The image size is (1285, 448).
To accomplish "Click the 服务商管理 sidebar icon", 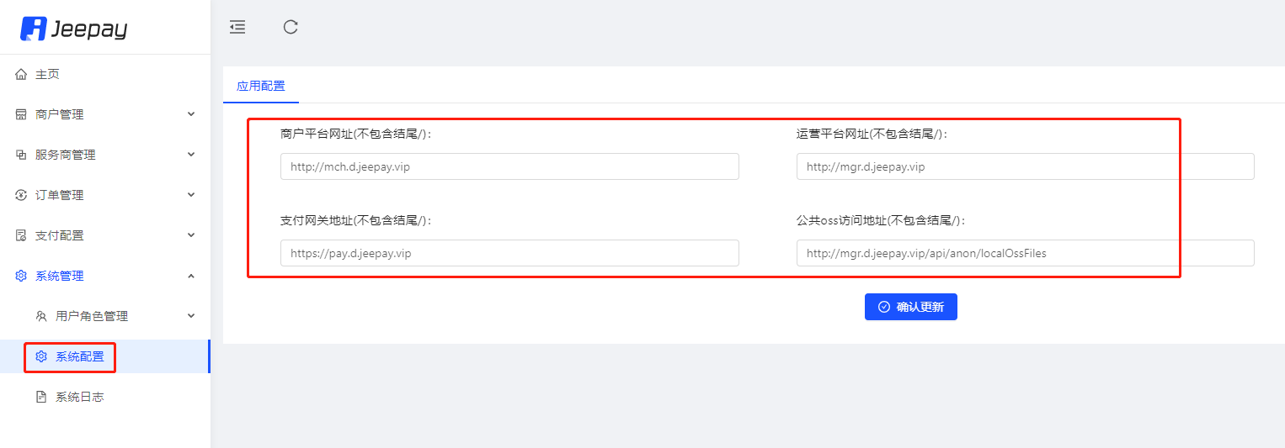I will click(22, 155).
